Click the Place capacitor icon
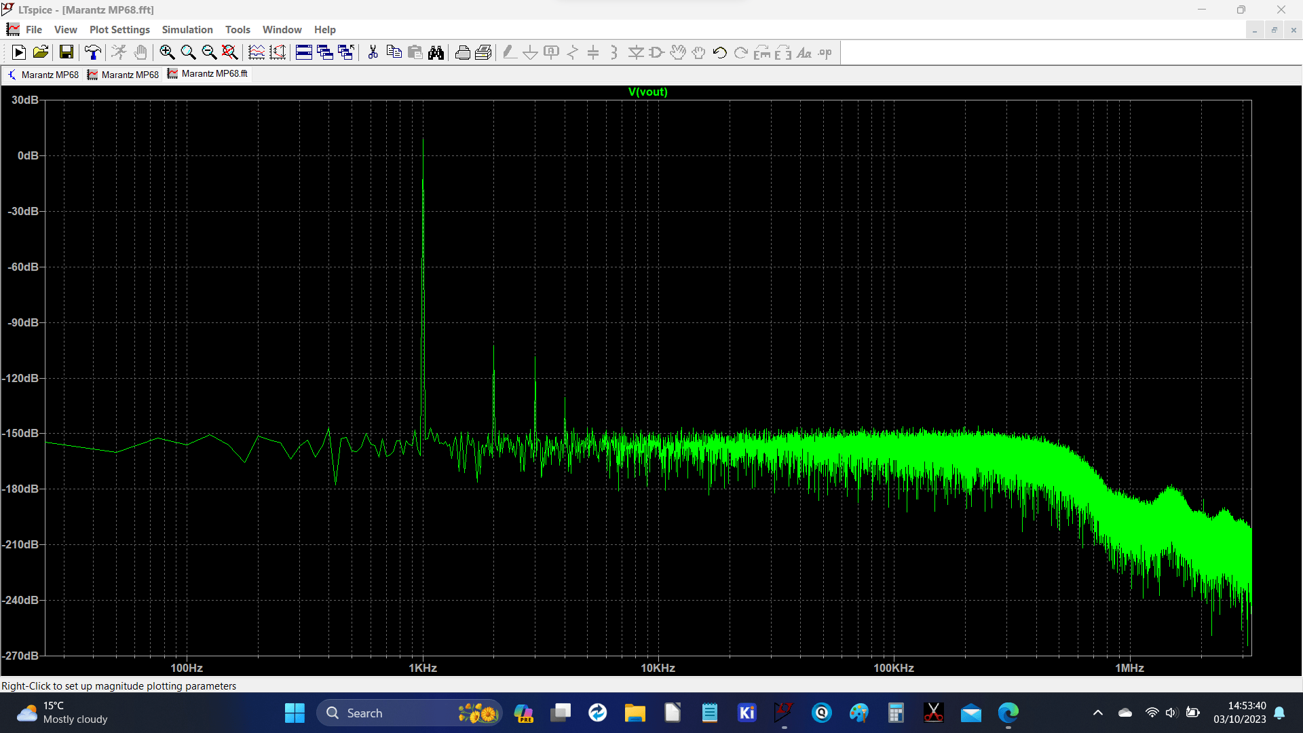 tap(593, 52)
